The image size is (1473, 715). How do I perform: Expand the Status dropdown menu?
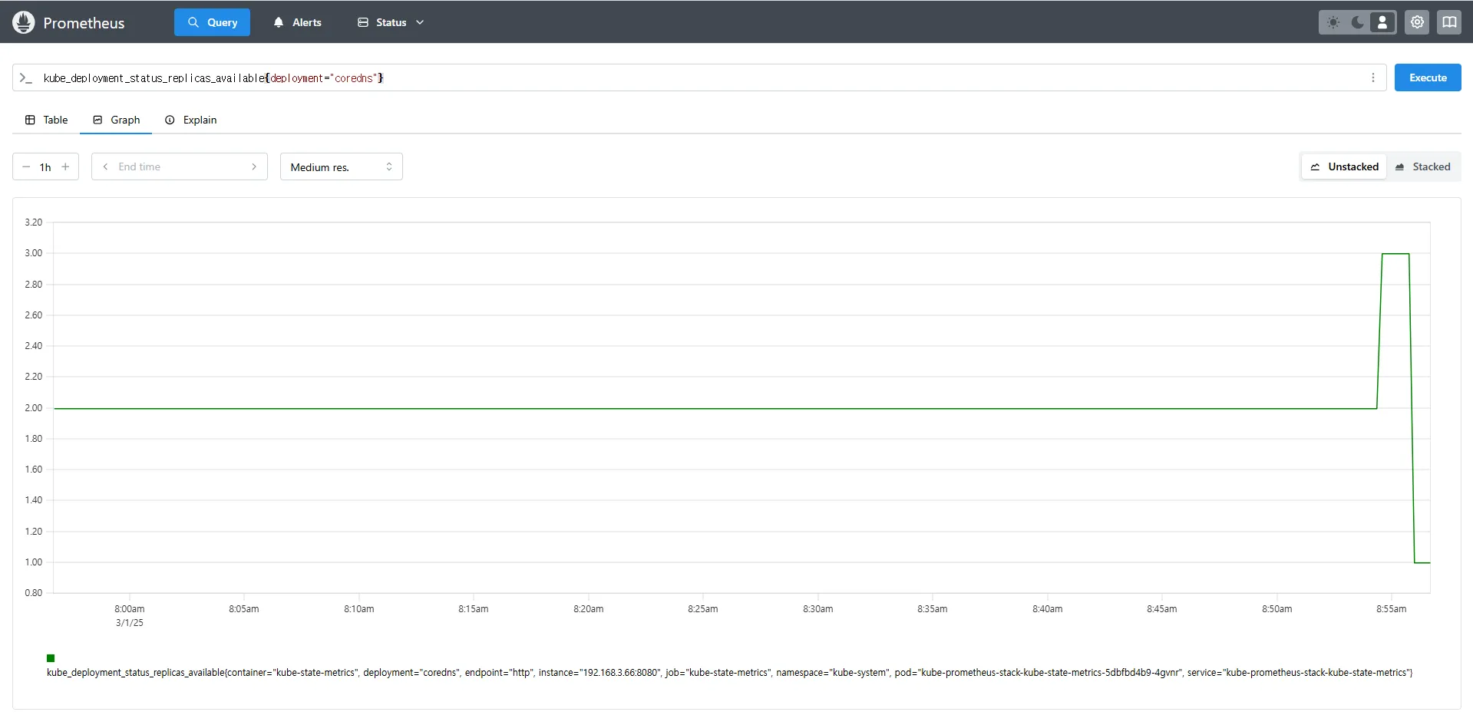[391, 22]
